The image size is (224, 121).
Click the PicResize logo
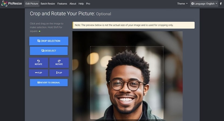point(4,3)
